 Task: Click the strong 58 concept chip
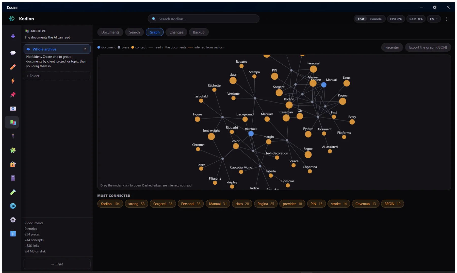[x=136, y=204]
